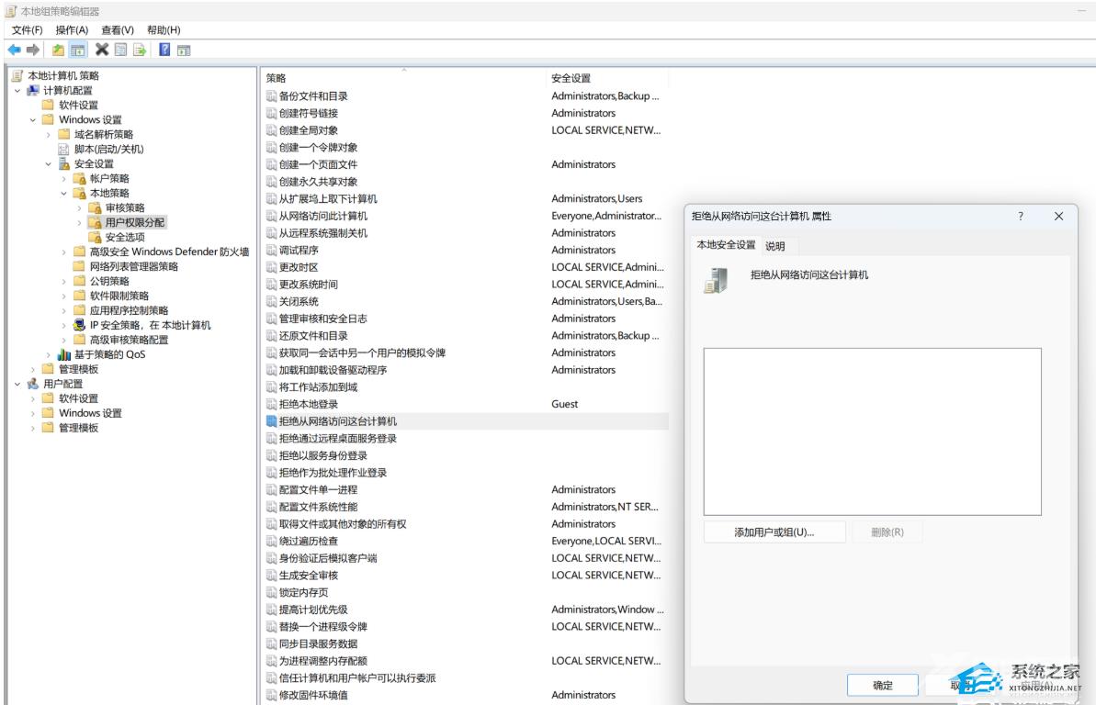Select the 更改系统时间 policy row
This screenshot has height=705, width=1096.
[466, 285]
